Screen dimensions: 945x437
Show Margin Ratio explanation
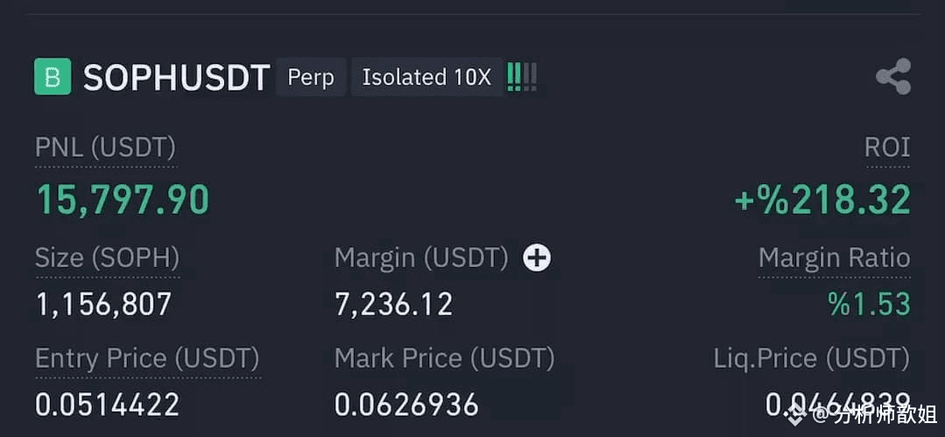tap(834, 258)
